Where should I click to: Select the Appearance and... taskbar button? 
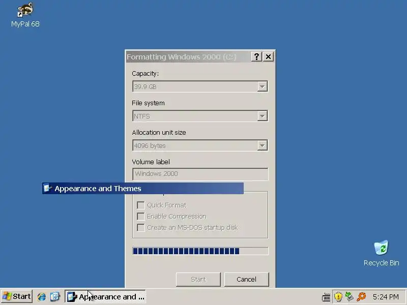[105, 296]
